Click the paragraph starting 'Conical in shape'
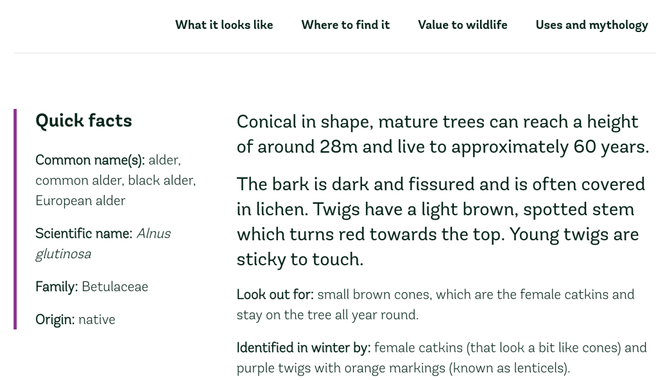This screenshot has height=380, width=656. (x=442, y=134)
